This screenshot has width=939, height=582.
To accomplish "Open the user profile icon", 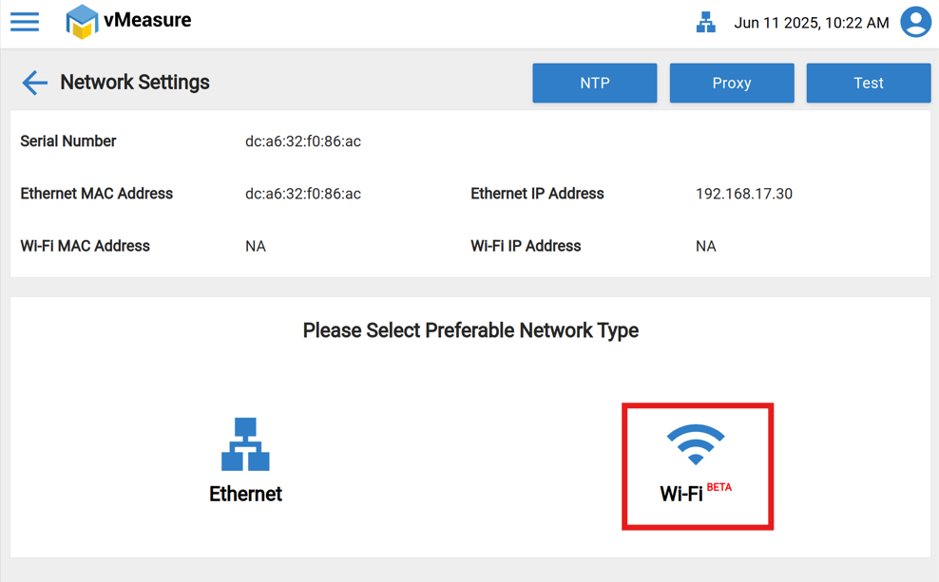I will click(915, 22).
